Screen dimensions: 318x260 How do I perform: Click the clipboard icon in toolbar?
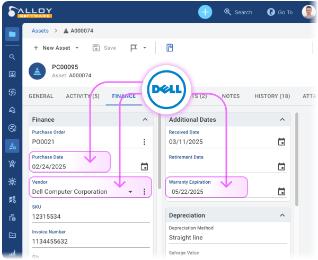coord(170,48)
